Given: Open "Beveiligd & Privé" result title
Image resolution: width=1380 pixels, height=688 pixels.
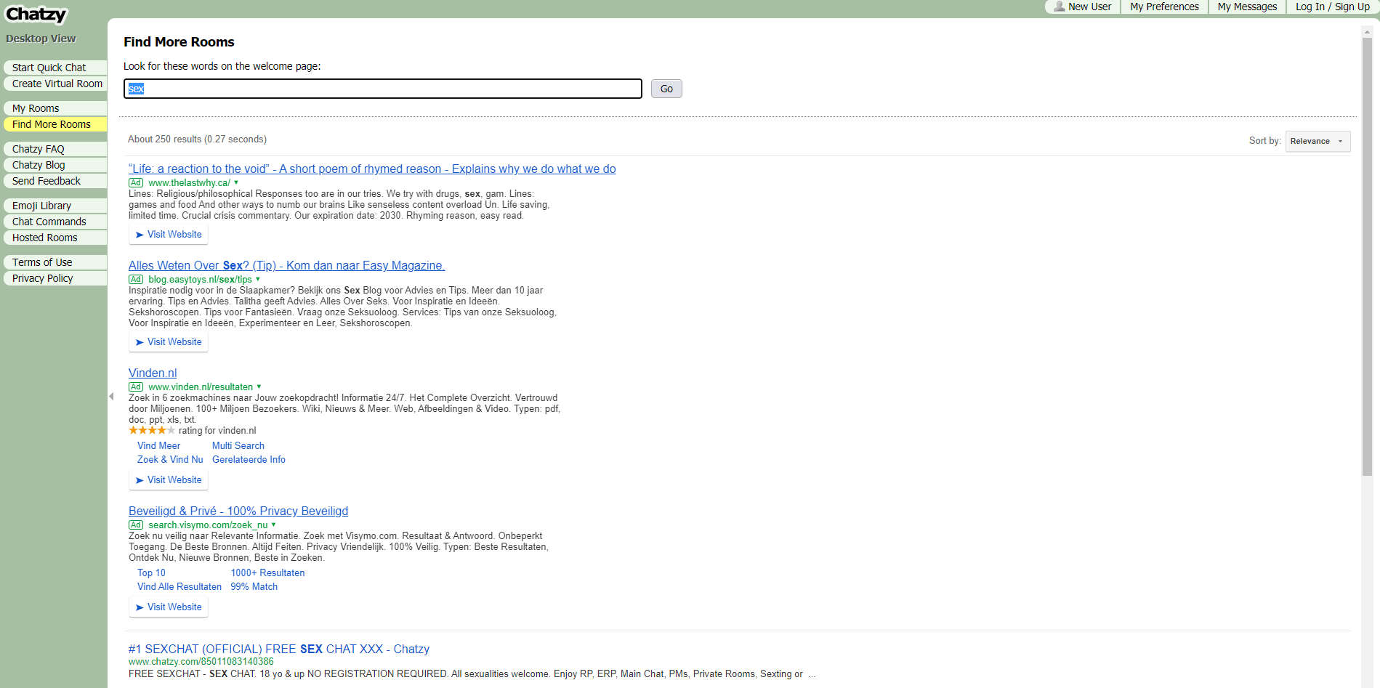Looking at the screenshot, I should [238, 511].
